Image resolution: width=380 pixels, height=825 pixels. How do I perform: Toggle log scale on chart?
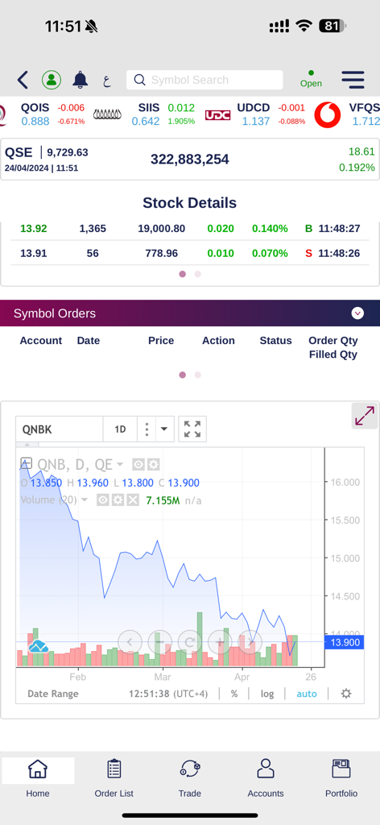[x=267, y=694]
